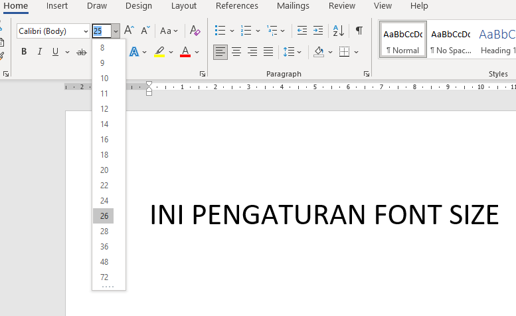This screenshot has height=316, width=516.
Task: Switch to the Draw tab
Action: point(97,6)
